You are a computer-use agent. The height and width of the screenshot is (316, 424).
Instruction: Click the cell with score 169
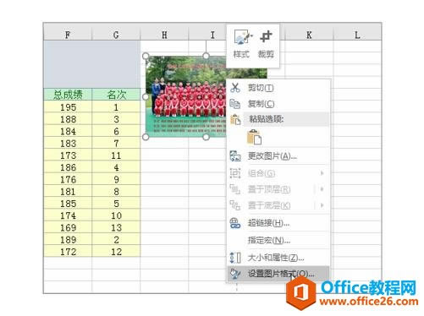pyautogui.click(x=68, y=228)
